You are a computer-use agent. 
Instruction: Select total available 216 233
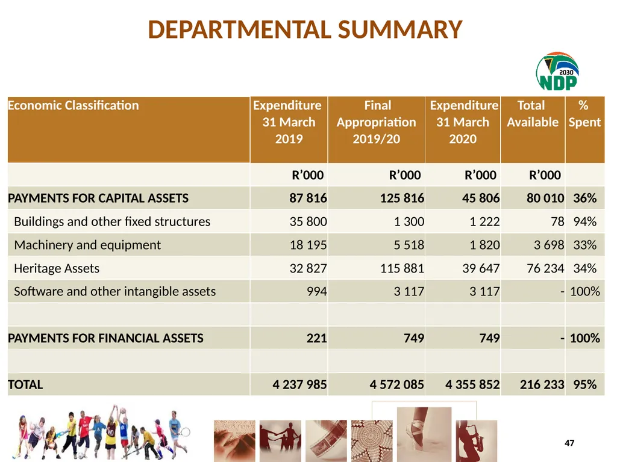pos(542,384)
